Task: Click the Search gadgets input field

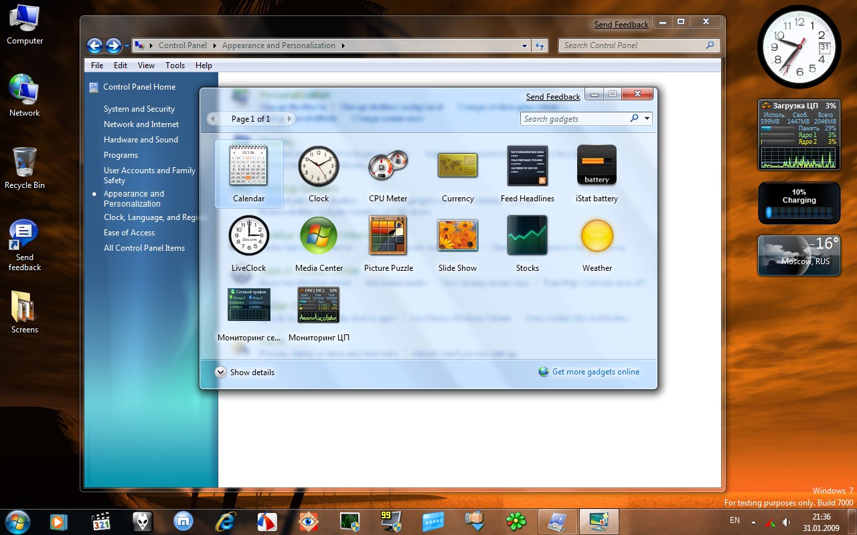Action: tap(574, 118)
